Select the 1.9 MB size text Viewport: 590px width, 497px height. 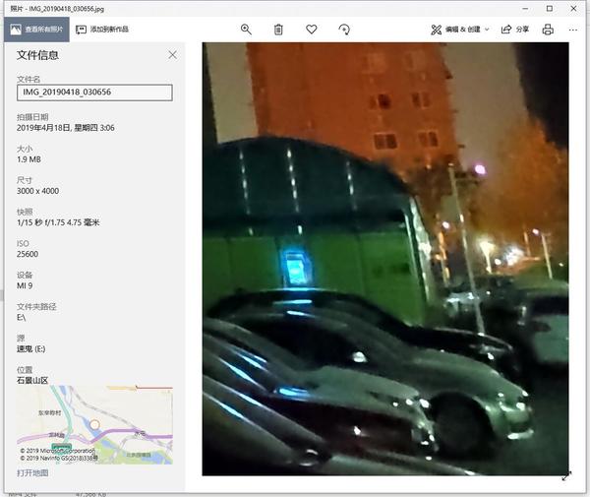[x=29, y=159]
